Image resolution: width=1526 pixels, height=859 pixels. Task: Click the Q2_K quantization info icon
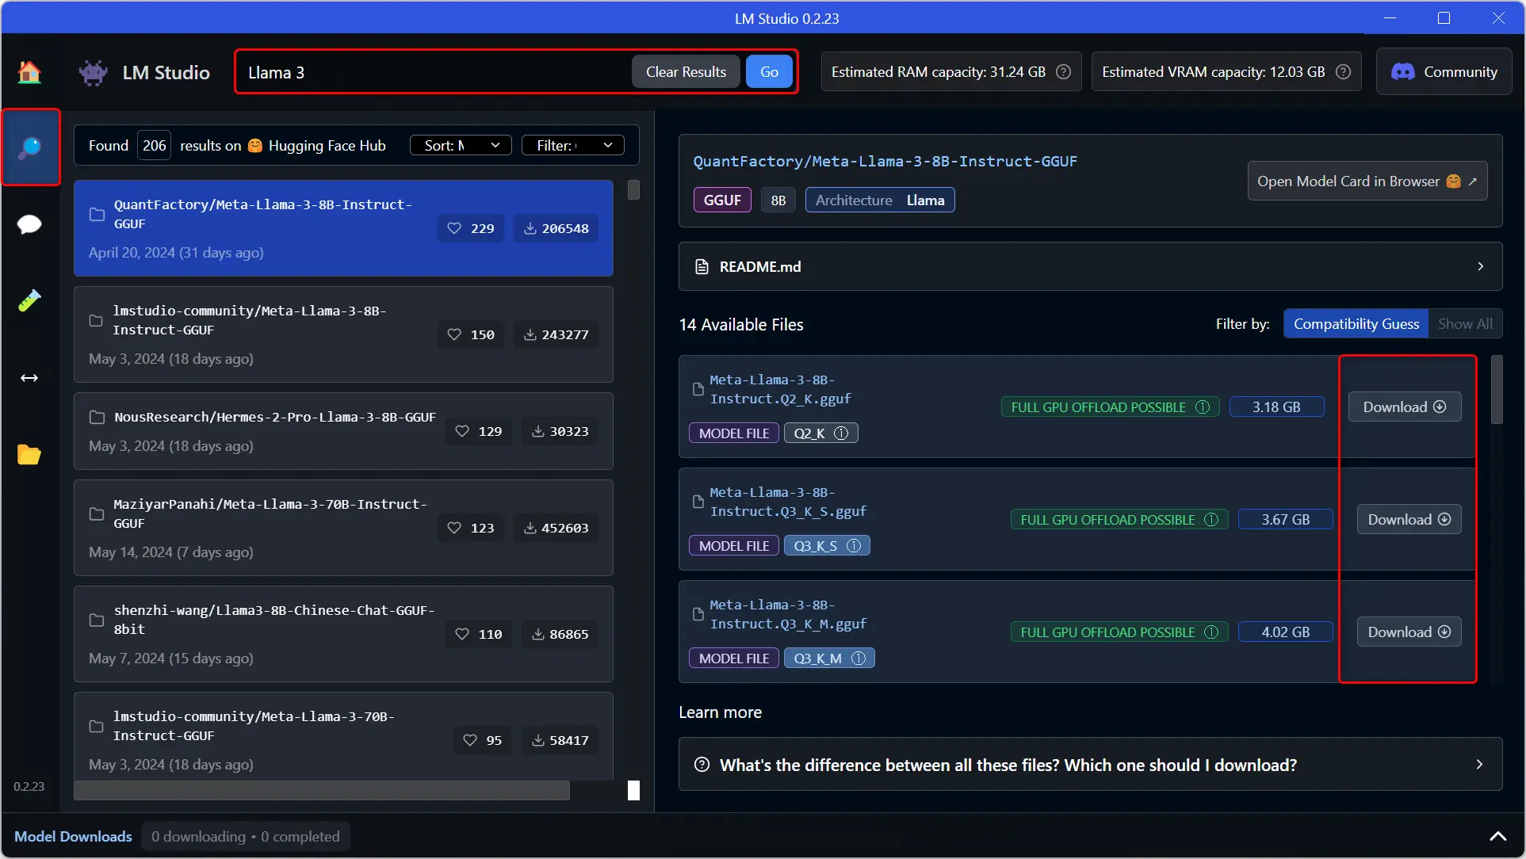coord(841,433)
